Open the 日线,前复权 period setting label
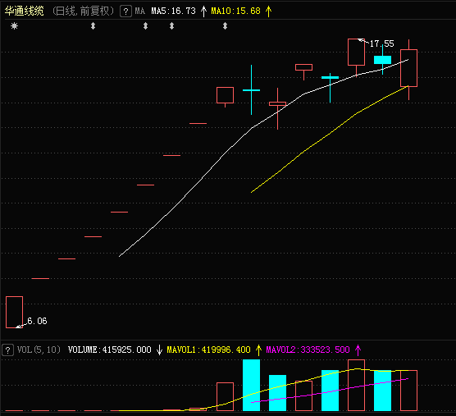Viewport: 456px width, 416px height. (83, 11)
